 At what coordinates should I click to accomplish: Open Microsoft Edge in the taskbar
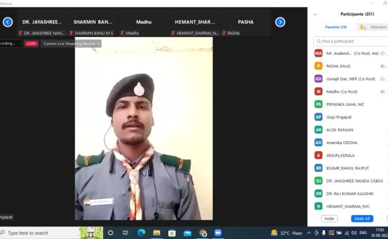point(142,233)
